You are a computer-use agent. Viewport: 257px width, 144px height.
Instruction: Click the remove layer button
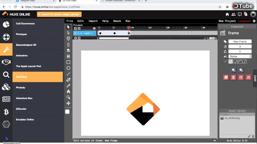pyautogui.click(x=79, y=28)
